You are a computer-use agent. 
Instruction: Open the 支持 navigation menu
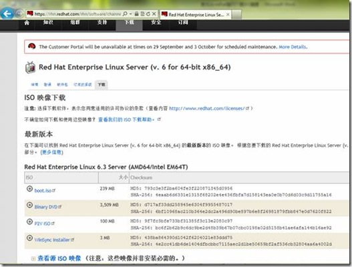point(102,23)
